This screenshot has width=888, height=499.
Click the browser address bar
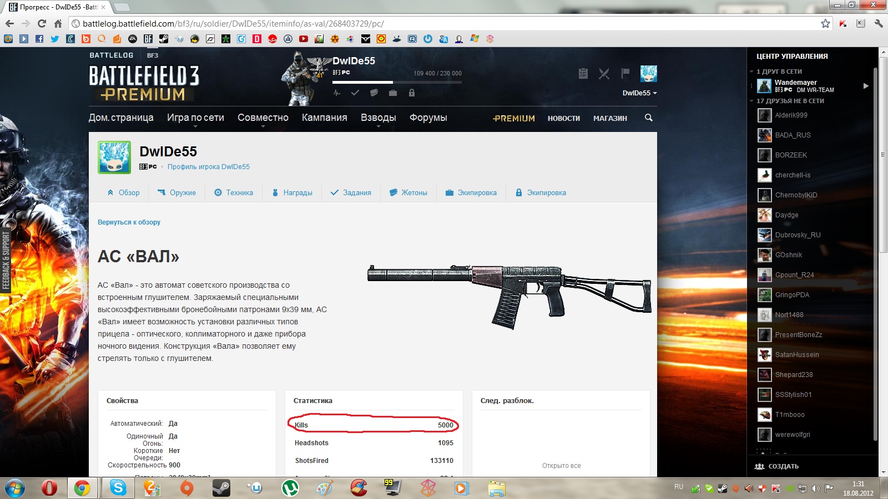444,23
